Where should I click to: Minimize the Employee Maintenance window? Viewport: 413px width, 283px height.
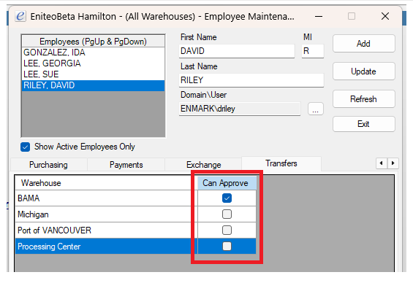319,16
